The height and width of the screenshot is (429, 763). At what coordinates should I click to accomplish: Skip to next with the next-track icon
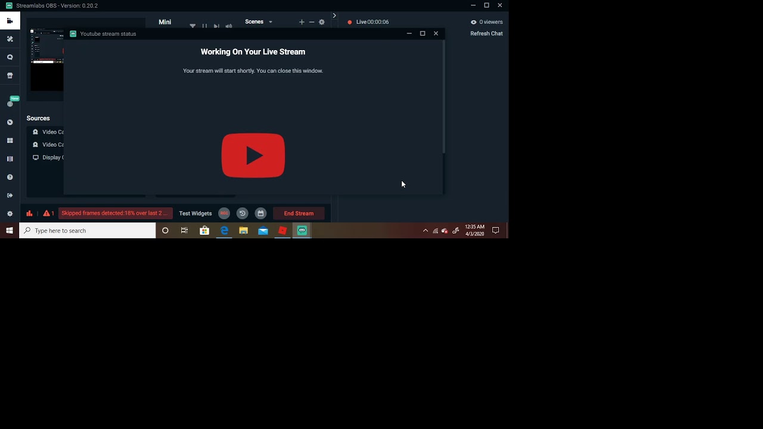pyautogui.click(x=216, y=26)
